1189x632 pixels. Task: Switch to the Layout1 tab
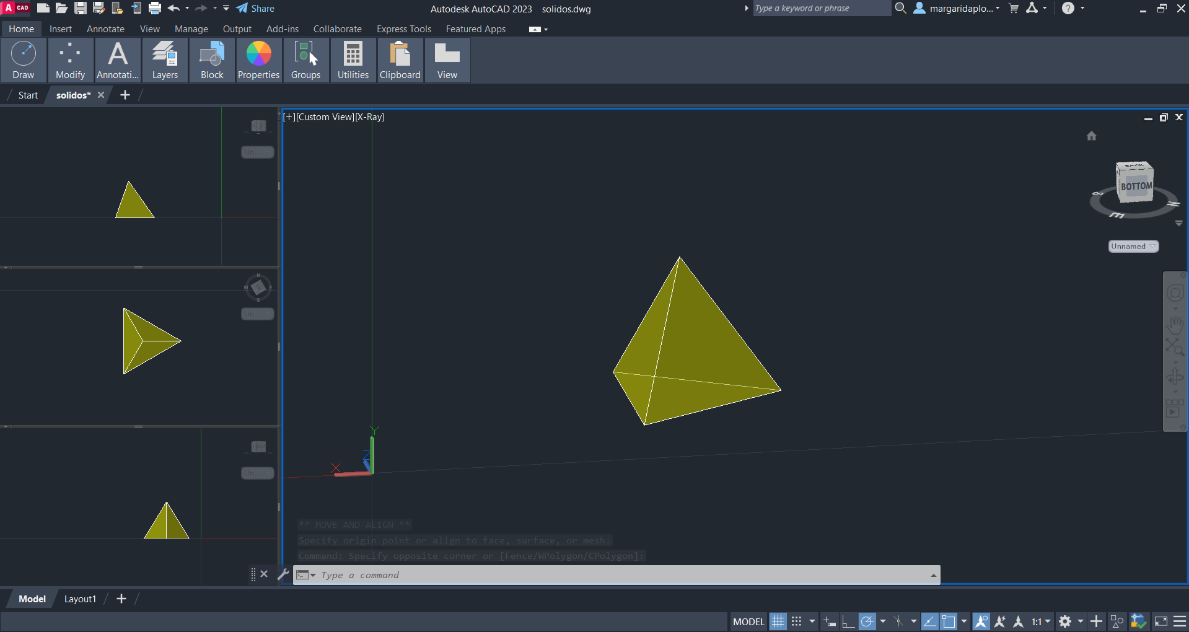[80, 599]
